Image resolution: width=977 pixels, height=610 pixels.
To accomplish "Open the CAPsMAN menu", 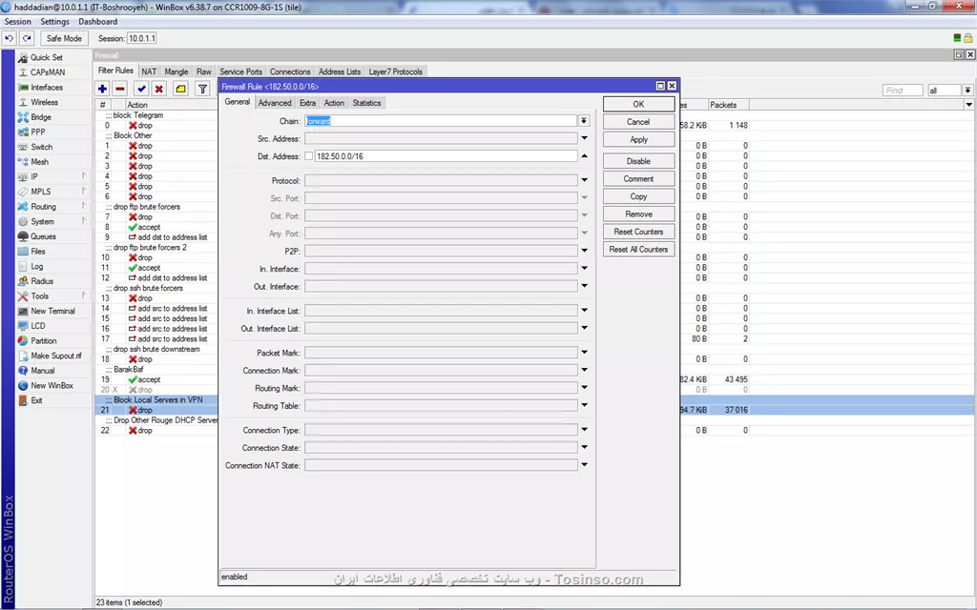I will point(48,72).
